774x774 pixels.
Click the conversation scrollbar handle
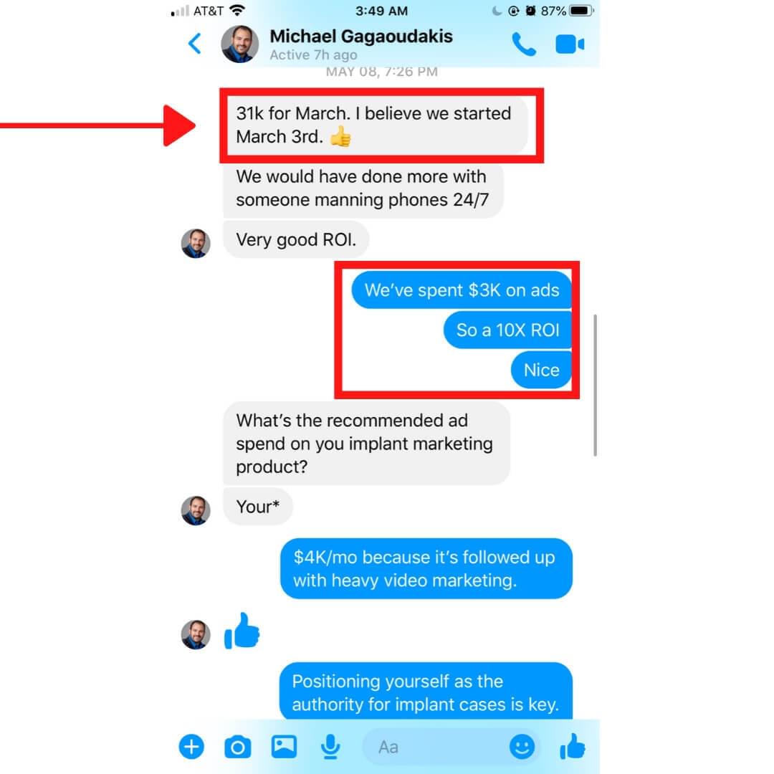[595, 385]
